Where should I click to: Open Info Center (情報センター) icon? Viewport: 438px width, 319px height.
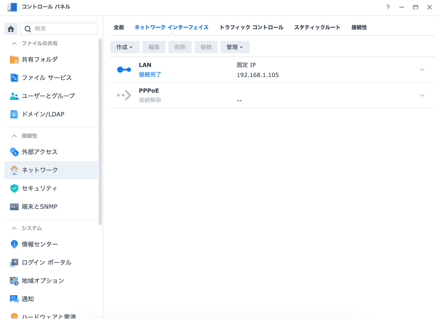pos(14,244)
